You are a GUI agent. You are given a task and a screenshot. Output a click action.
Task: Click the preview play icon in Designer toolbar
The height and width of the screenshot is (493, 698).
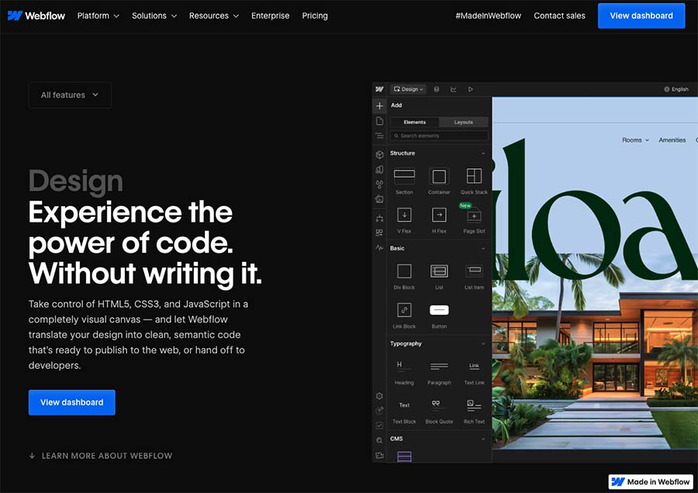(470, 89)
